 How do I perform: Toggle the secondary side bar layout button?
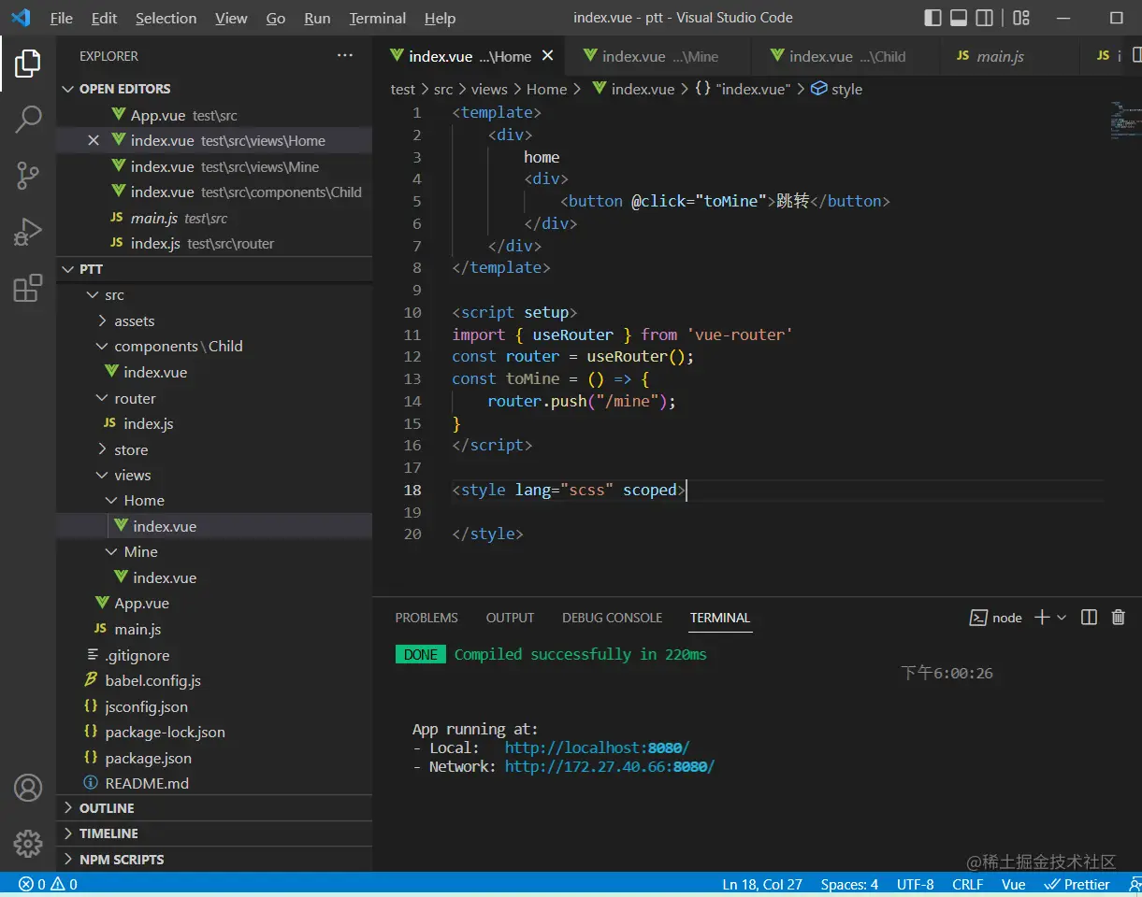coord(984,18)
